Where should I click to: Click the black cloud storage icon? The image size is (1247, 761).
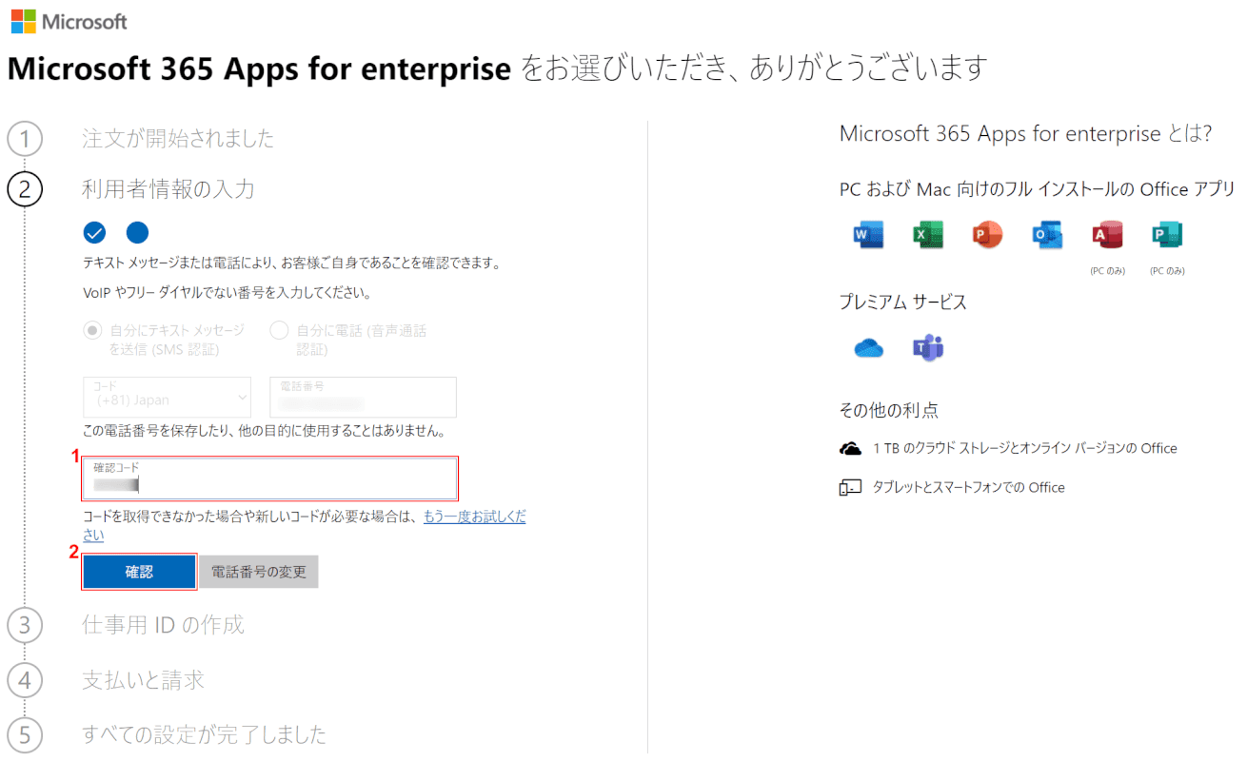click(x=850, y=448)
